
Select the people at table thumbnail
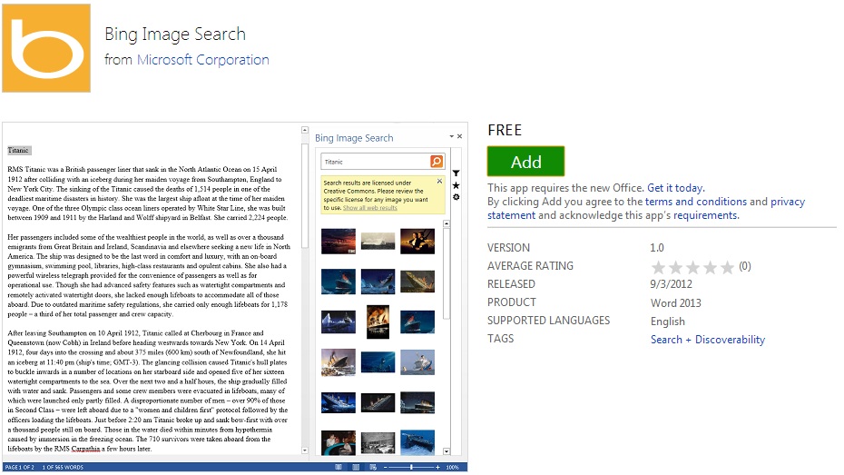[339, 442]
